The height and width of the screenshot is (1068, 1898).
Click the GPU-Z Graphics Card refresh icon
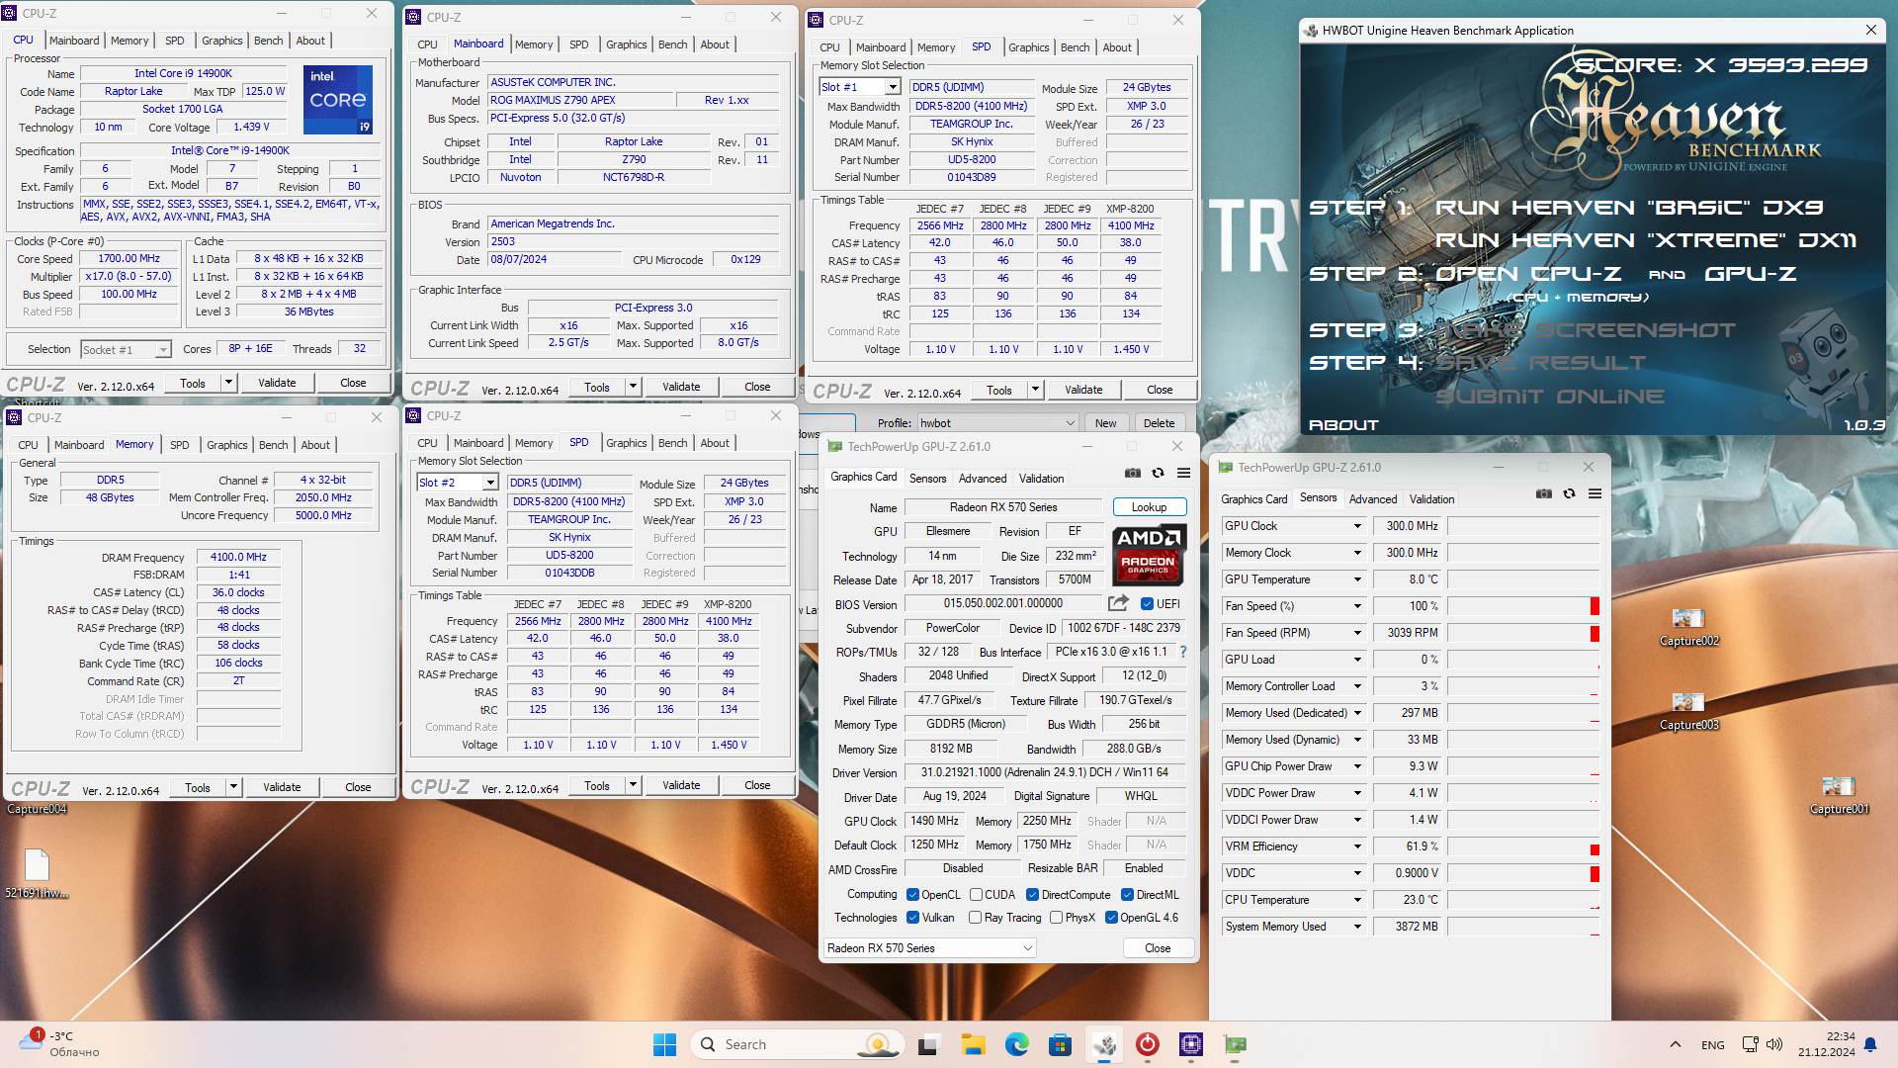tap(1158, 473)
